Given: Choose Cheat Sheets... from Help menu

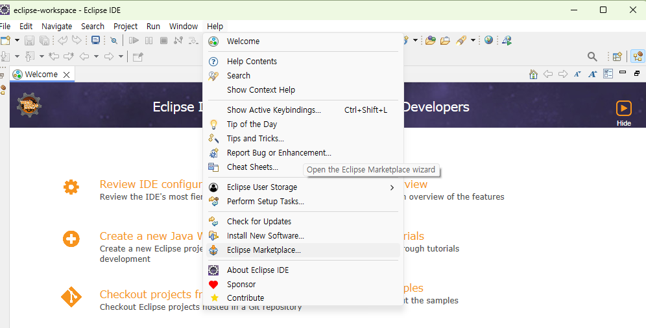Looking at the screenshot, I should point(303,167).
